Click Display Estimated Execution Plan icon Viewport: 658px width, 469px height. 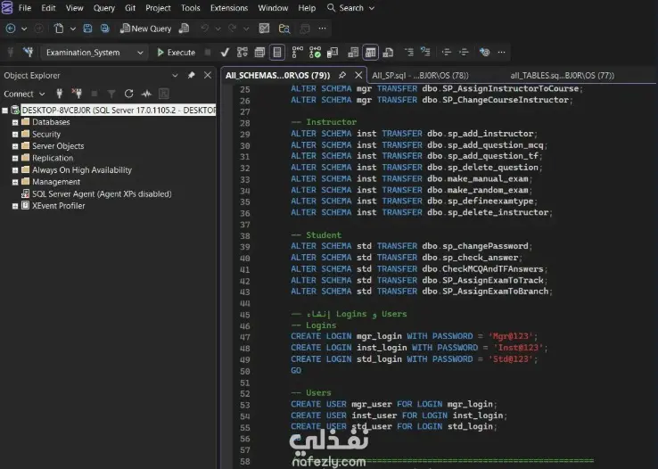pos(243,52)
